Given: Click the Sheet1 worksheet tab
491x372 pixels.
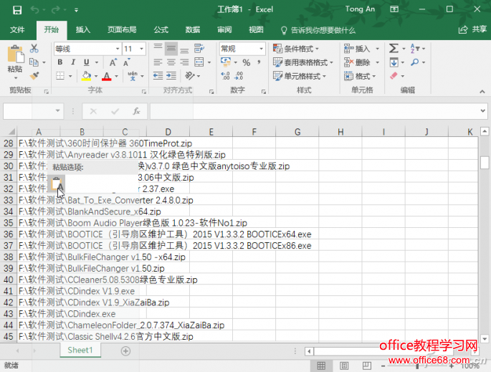Looking at the screenshot, I should coord(80,350).
